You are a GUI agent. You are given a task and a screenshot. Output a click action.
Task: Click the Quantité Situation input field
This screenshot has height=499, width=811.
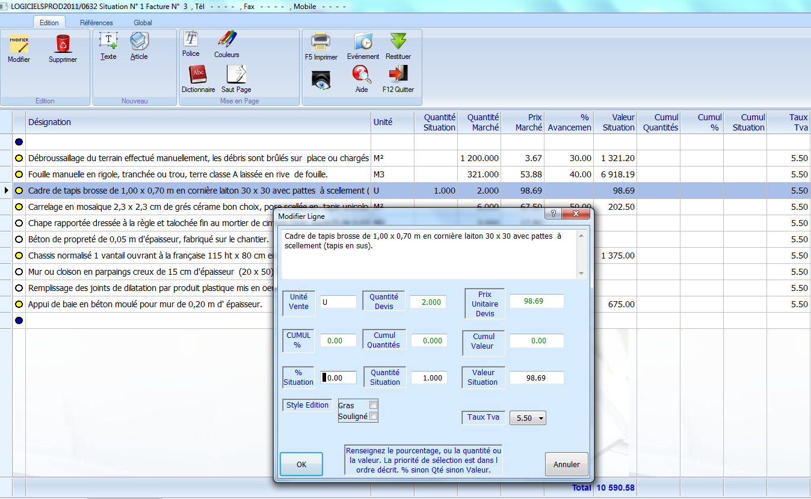(x=429, y=378)
